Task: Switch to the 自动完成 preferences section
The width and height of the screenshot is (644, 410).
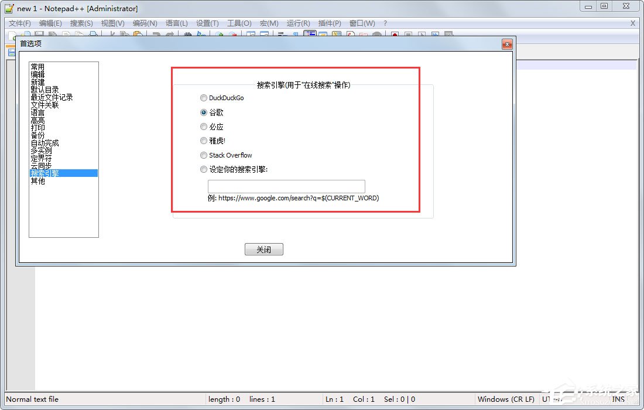Action: [x=45, y=142]
